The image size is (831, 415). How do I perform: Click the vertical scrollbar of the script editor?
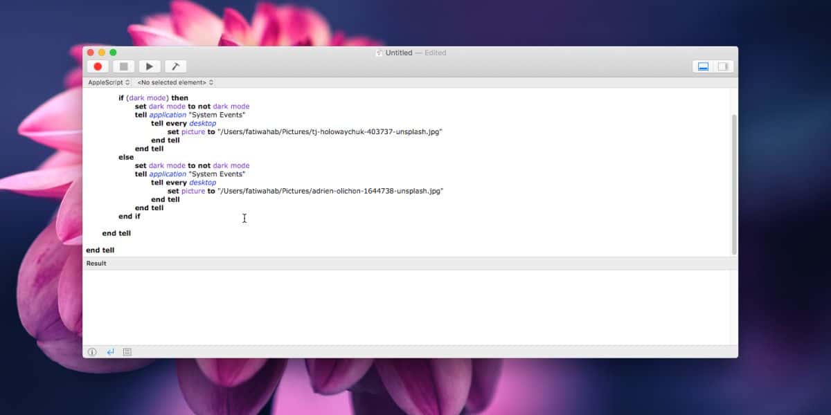(734, 184)
